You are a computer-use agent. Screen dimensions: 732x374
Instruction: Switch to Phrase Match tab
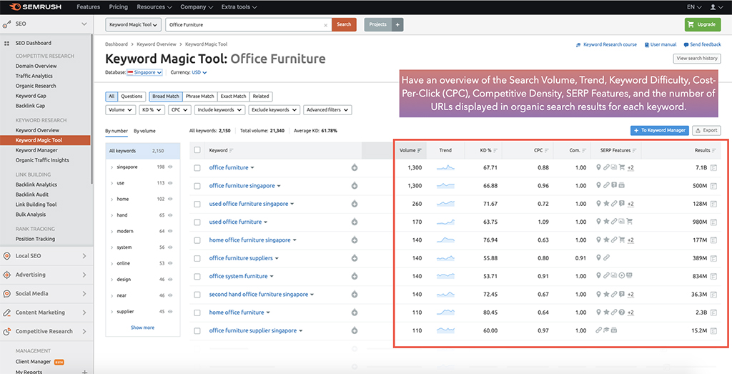coord(200,97)
